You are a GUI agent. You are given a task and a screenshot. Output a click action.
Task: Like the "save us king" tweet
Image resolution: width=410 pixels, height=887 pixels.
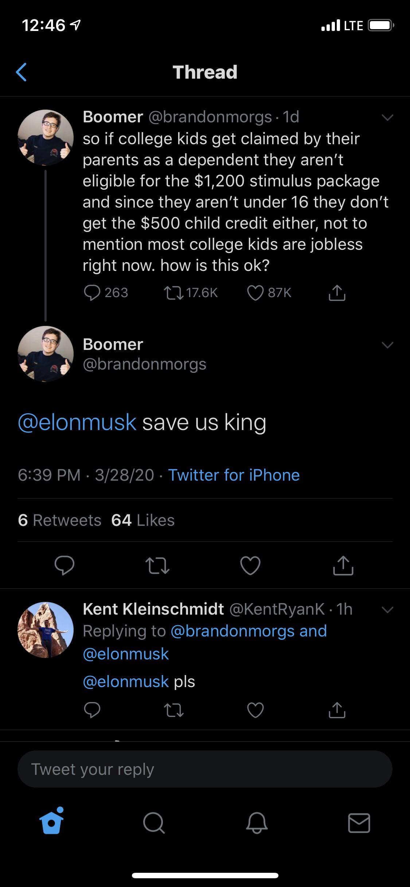coord(250,565)
